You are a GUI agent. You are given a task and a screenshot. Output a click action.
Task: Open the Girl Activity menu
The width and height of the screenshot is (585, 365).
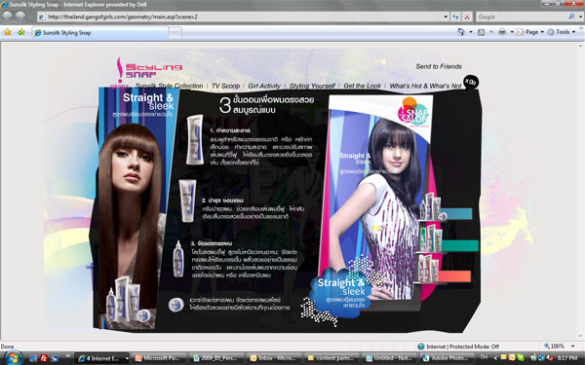[x=264, y=86]
